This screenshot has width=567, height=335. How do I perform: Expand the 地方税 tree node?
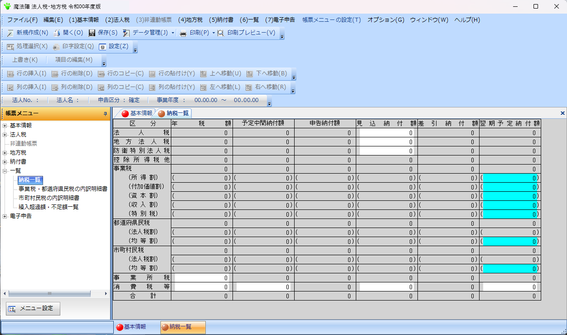[x=5, y=153]
